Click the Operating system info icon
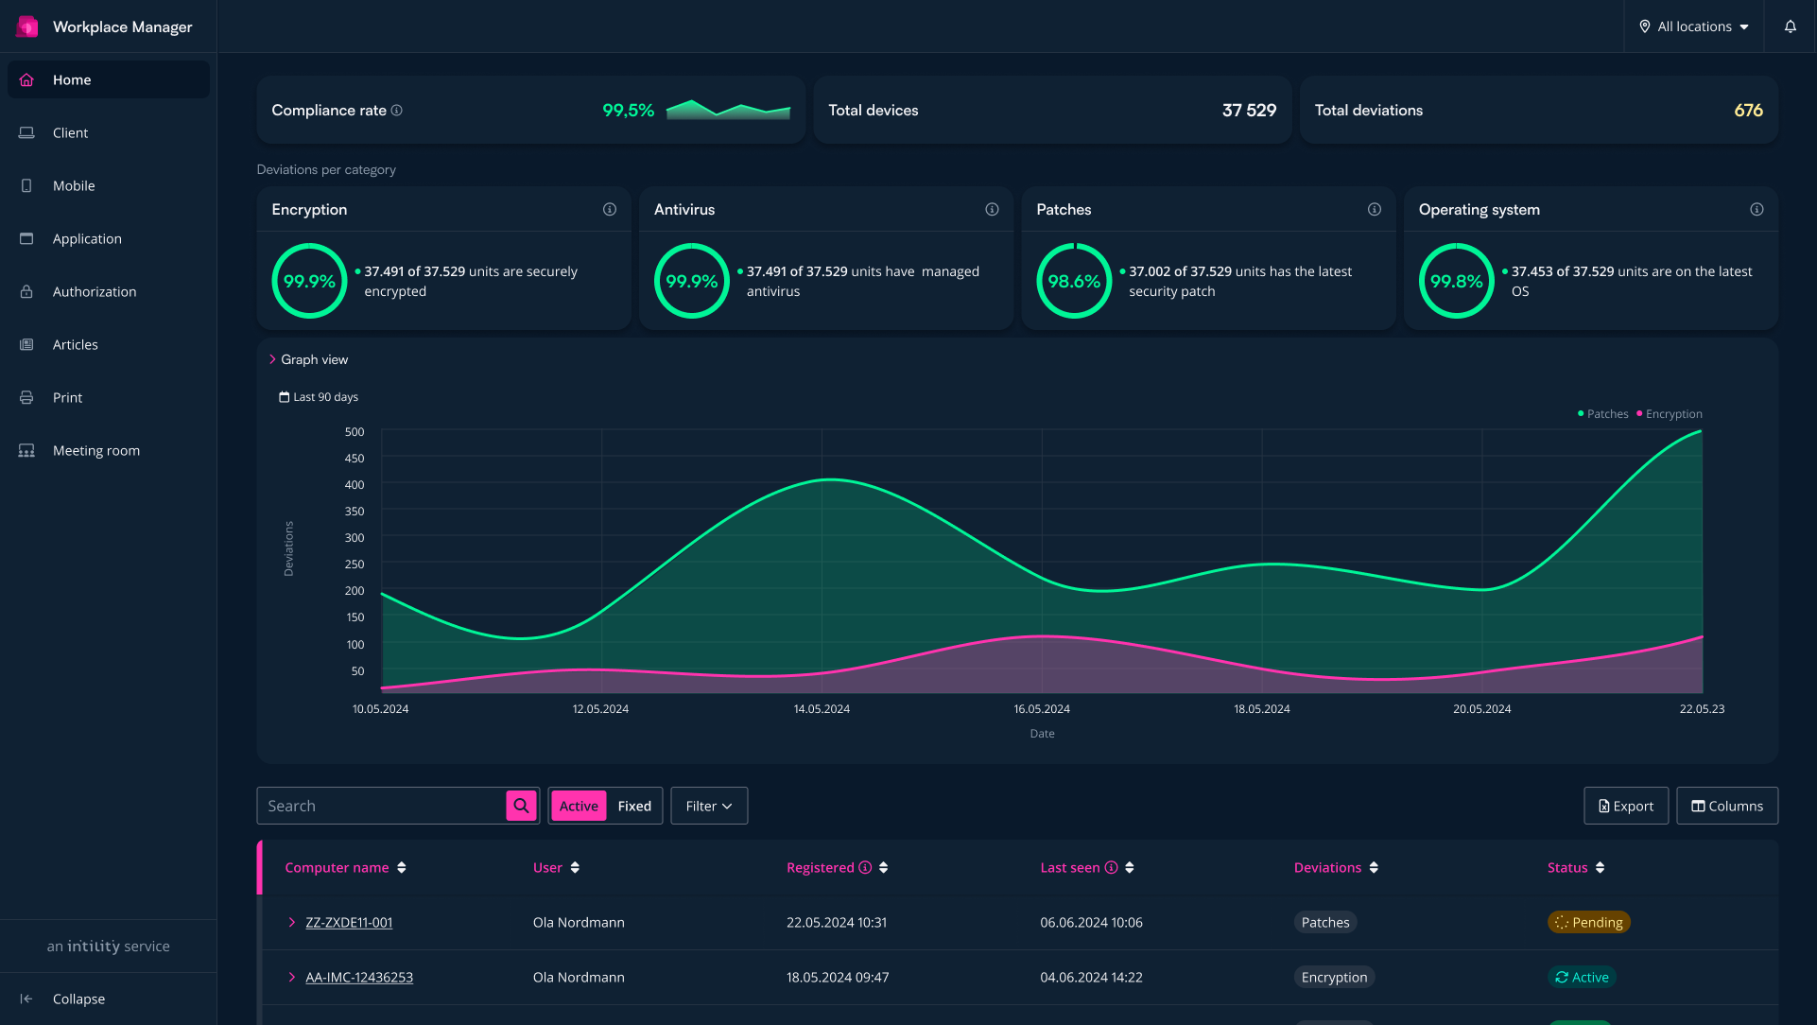Viewport: 1817px width, 1025px height. pos(1756,210)
